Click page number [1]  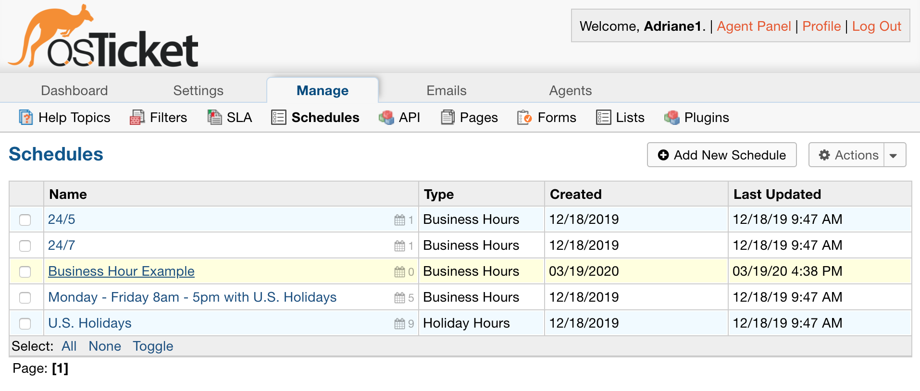[x=60, y=368]
